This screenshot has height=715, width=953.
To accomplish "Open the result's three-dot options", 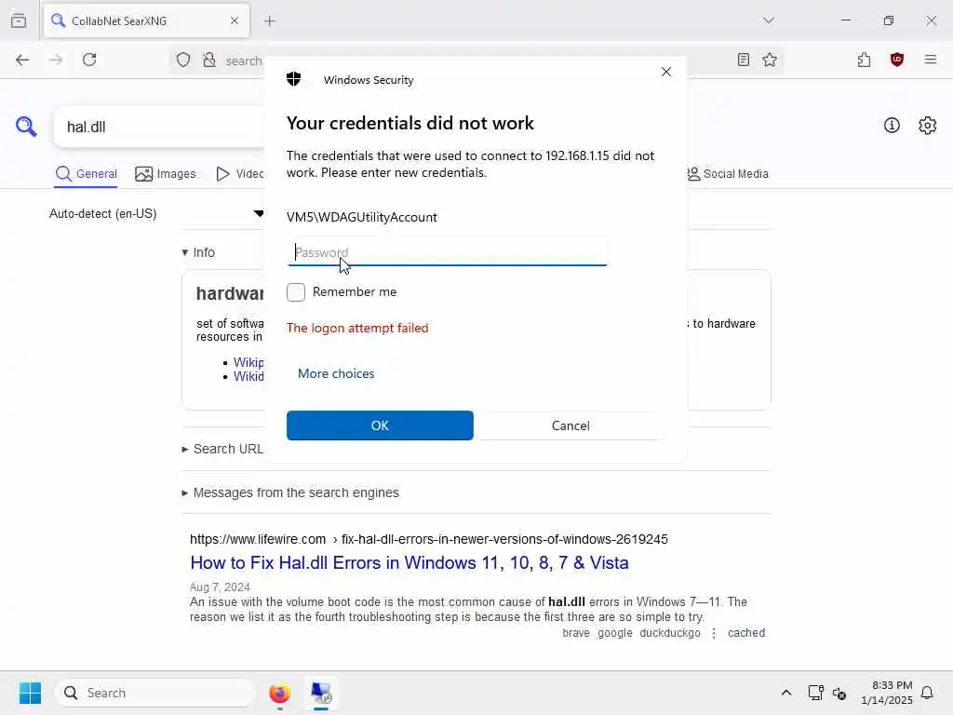I will pos(714,633).
